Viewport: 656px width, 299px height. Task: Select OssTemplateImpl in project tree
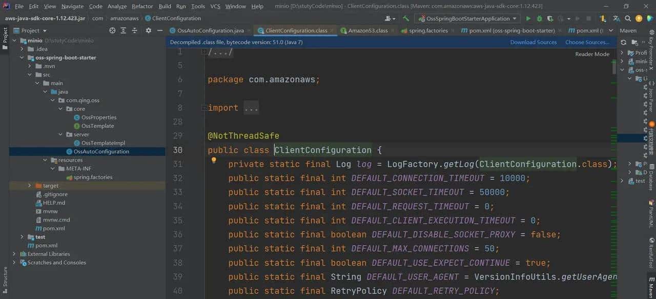[x=102, y=143]
